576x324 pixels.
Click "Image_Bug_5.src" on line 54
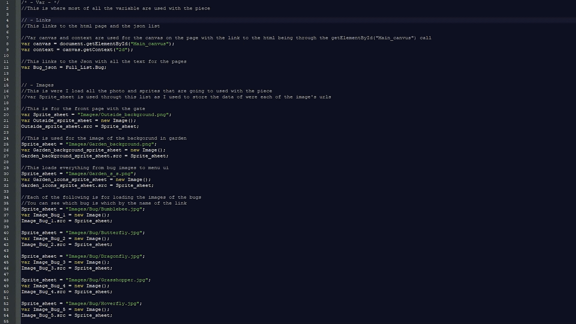point(43,316)
